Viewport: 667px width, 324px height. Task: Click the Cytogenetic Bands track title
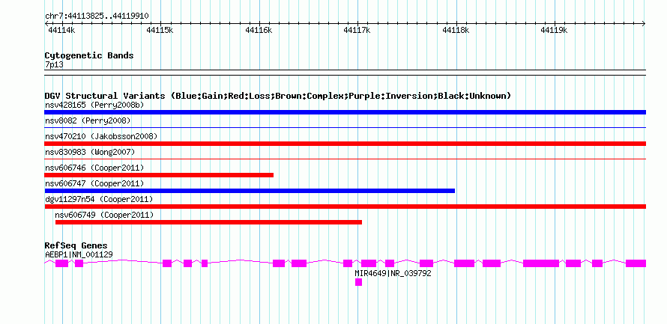pyautogui.click(x=89, y=55)
